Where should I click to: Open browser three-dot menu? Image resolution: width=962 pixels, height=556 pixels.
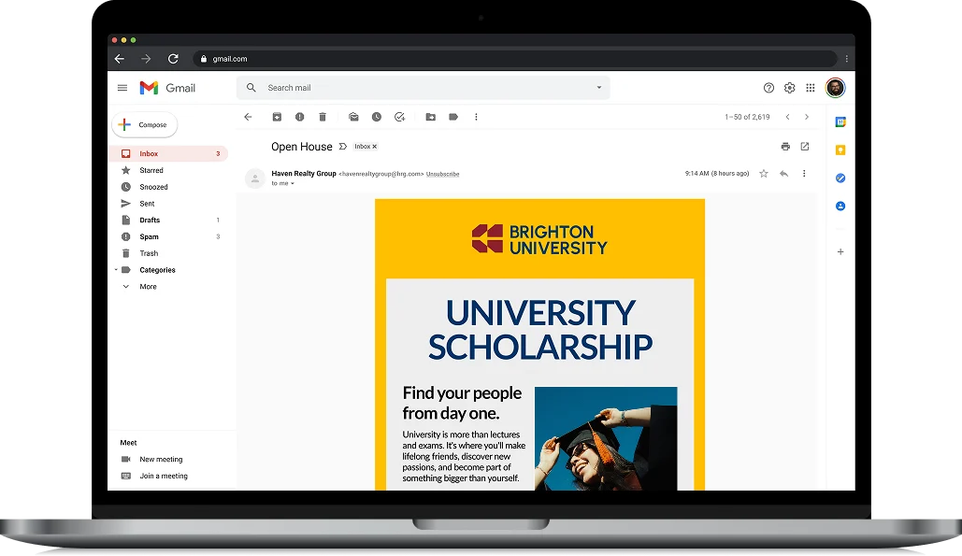click(x=847, y=59)
